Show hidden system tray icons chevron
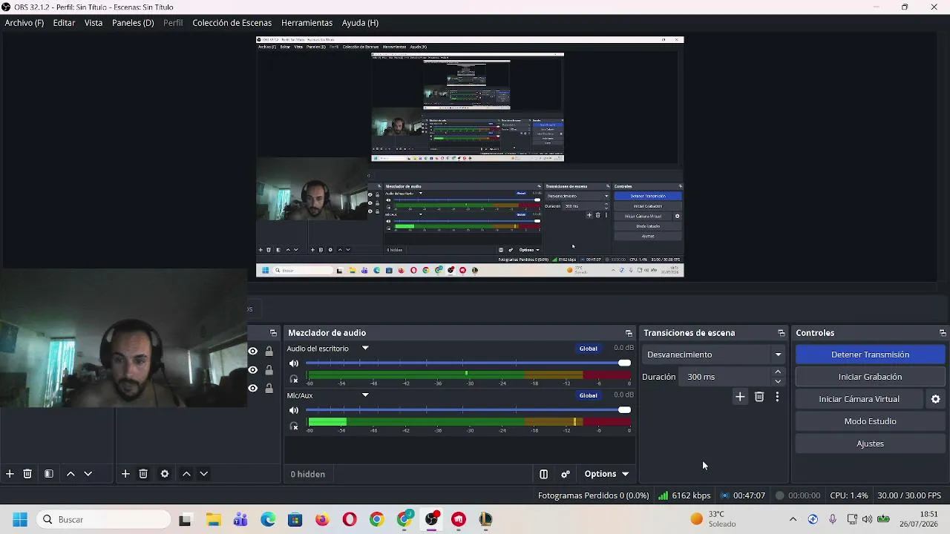This screenshot has width=950, height=534. (x=793, y=519)
